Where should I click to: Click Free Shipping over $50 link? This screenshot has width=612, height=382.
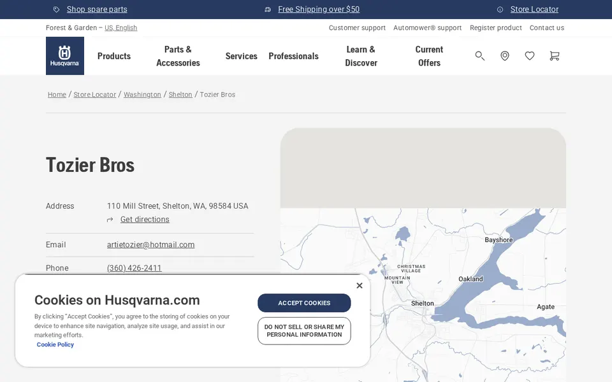tap(319, 10)
